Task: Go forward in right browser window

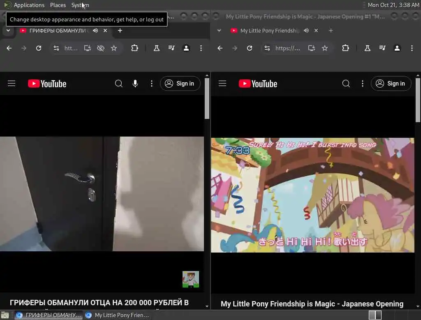Action: pyautogui.click(x=235, y=48)
